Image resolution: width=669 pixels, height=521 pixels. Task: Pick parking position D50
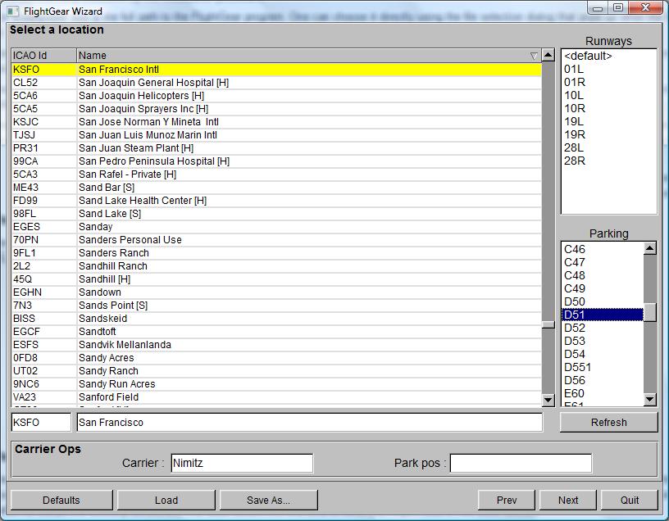(603, 301)
